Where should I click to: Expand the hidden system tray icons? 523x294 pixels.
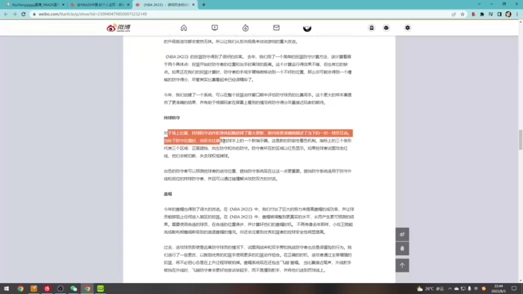(x=450, y=289)
